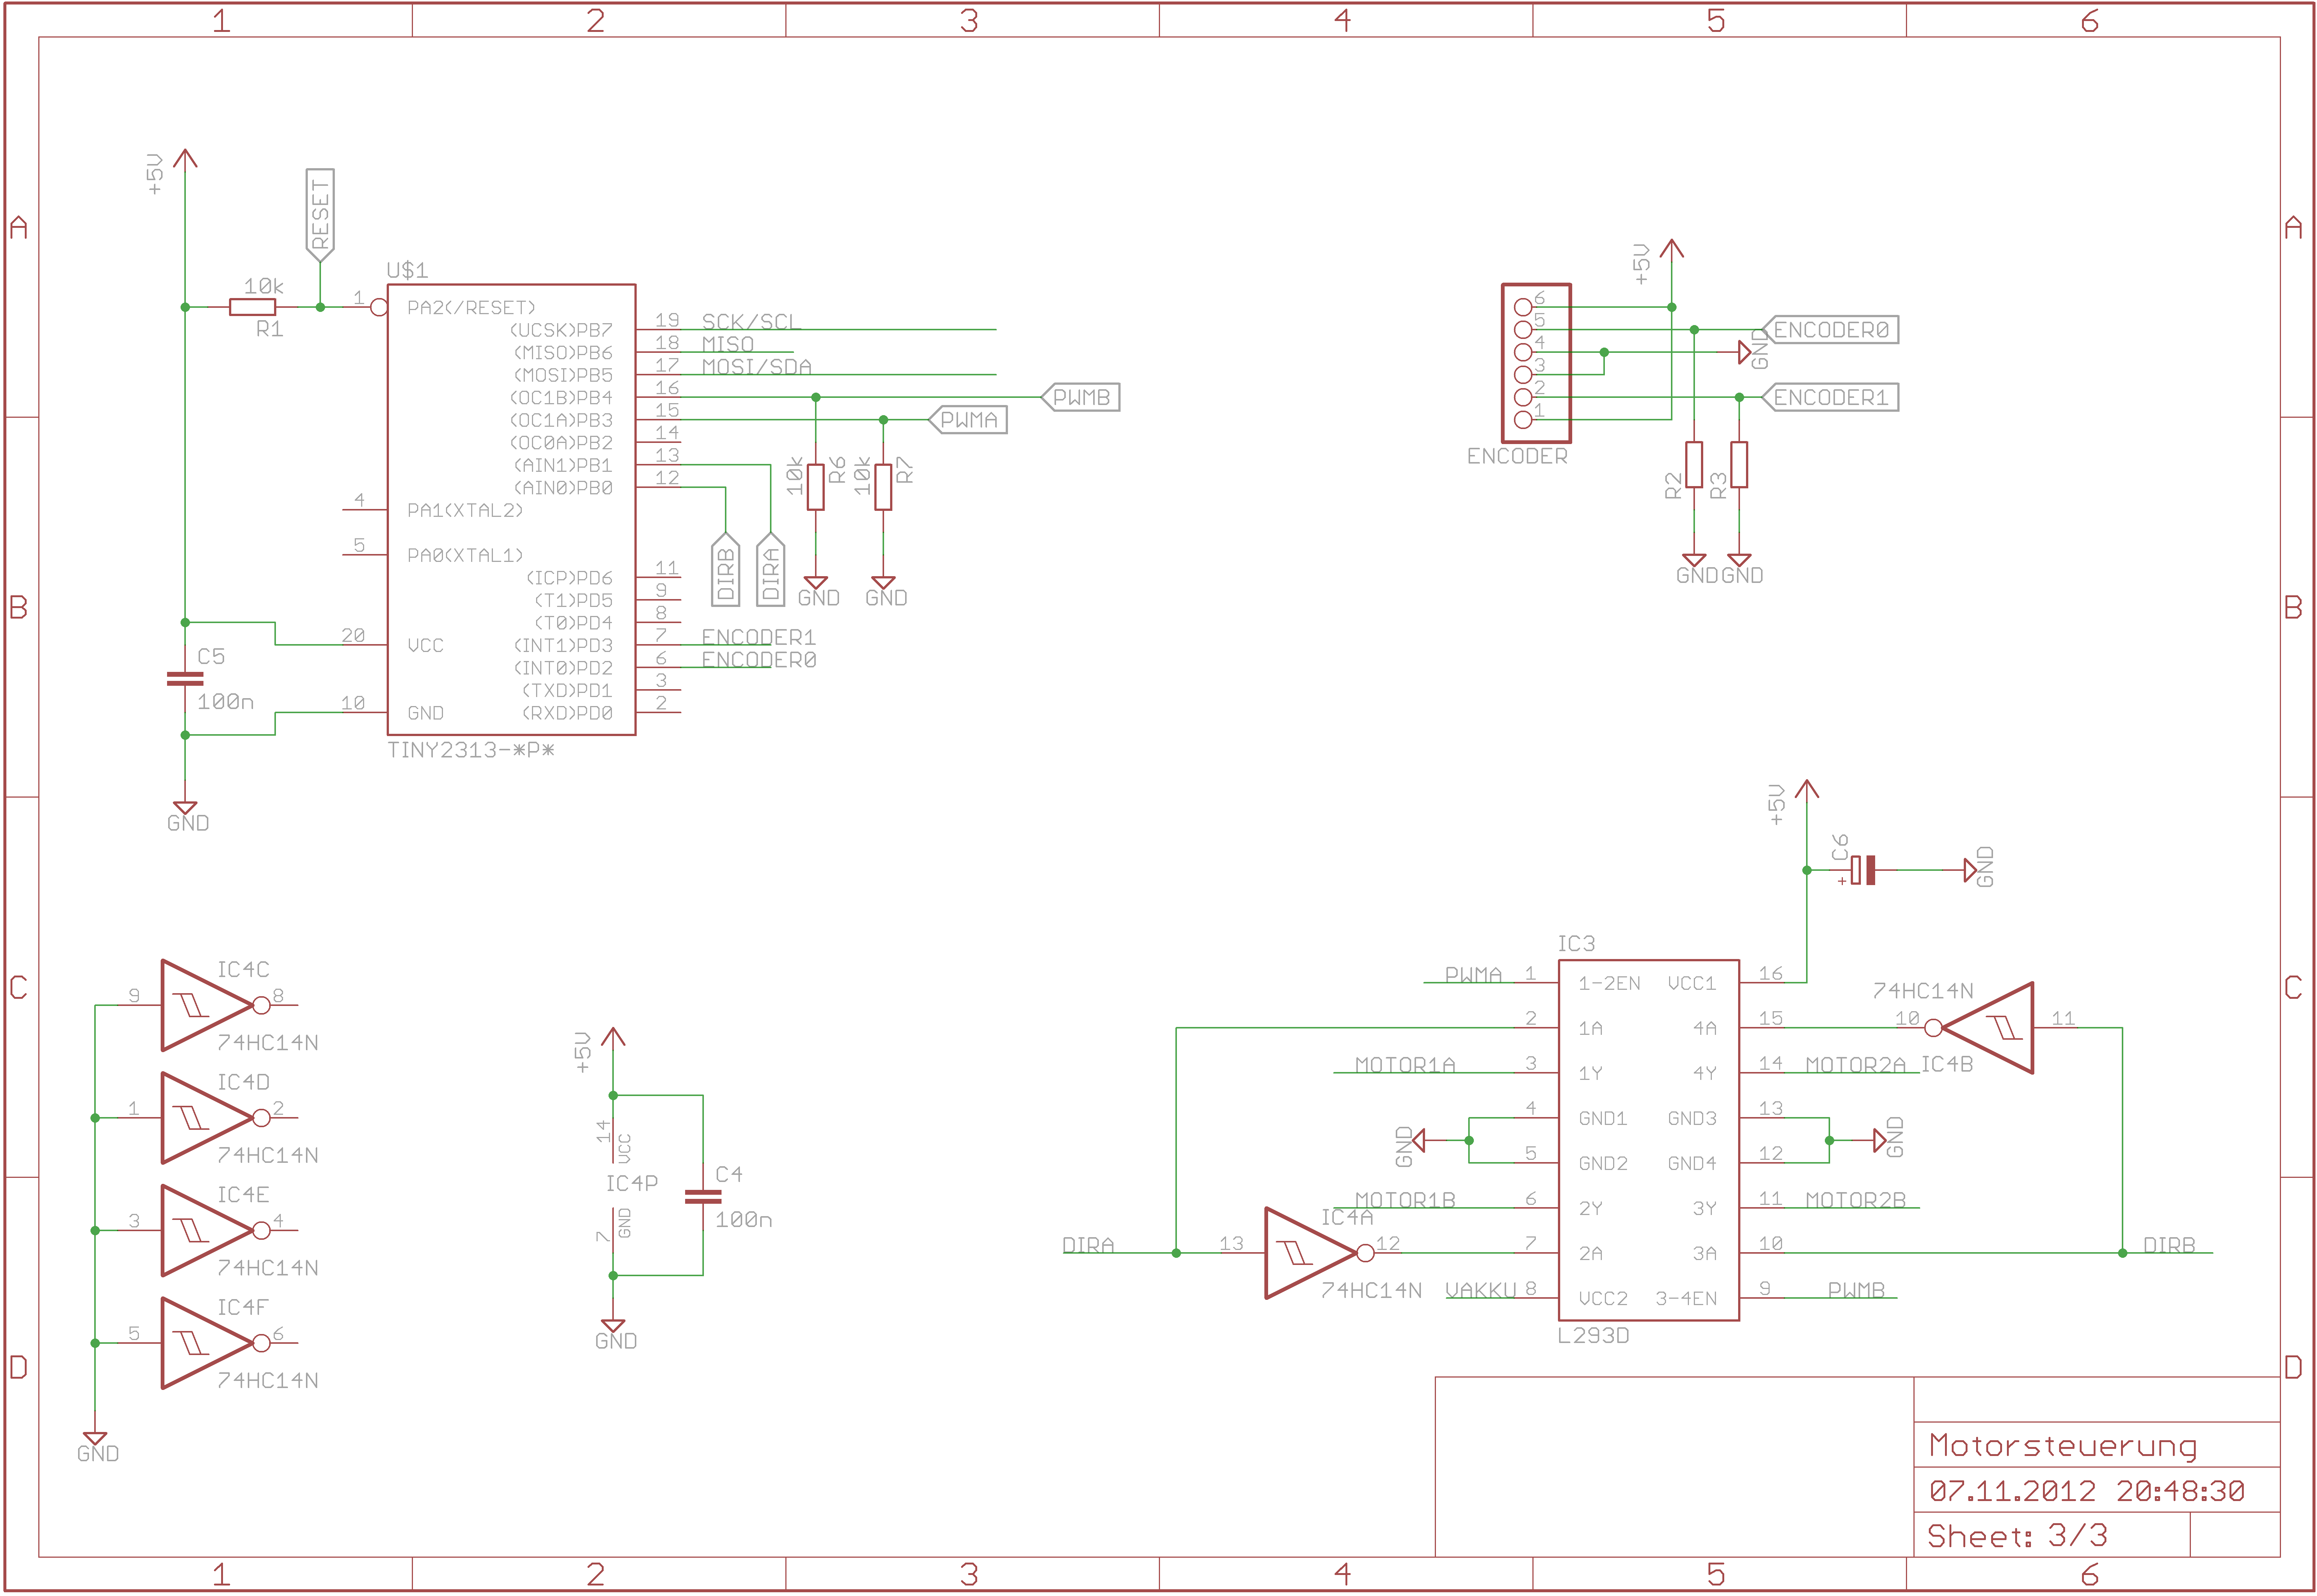The width and height of the screenshot is (2317, 1596).
Task: Select the R3 resistor below ENCODER1
Action: click(1739, 465)
